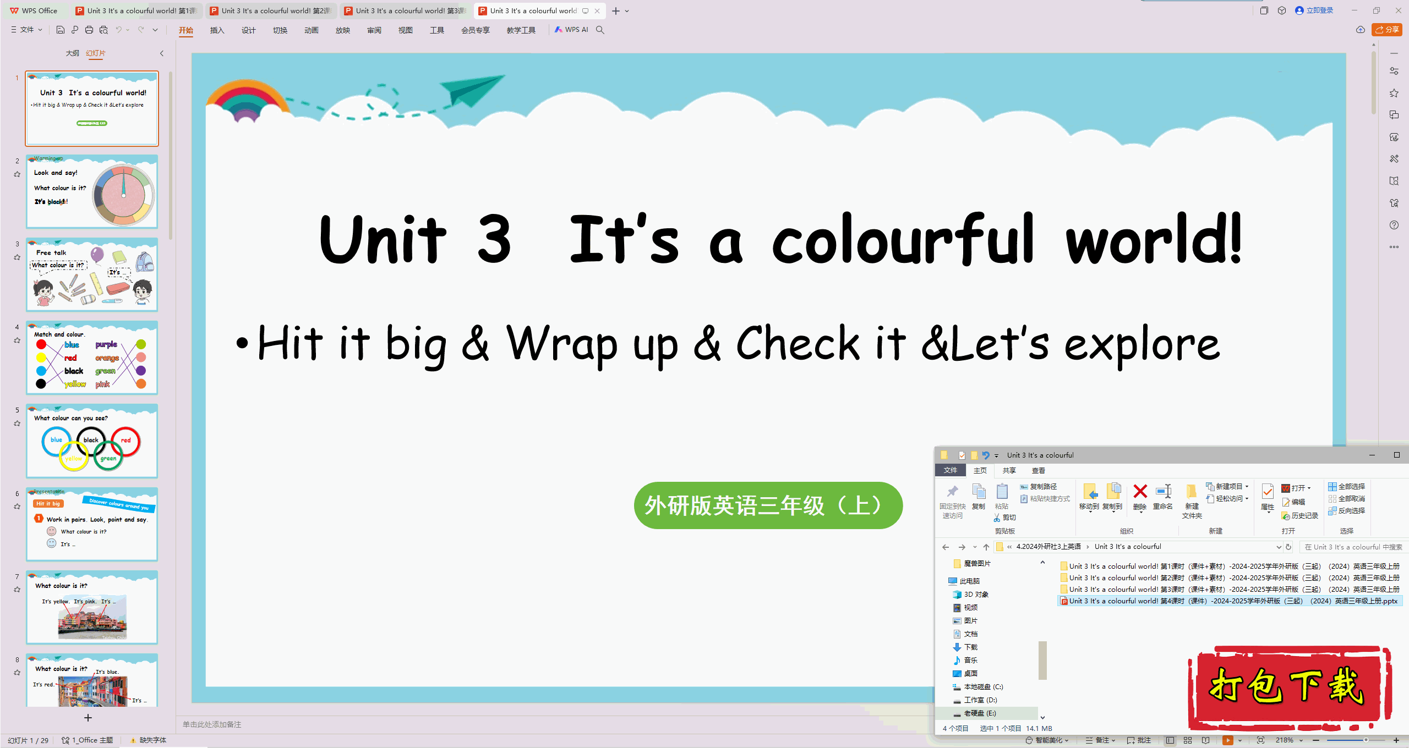The image size is (1409, 748).
Task: Click Rename icon in Explorer ribbon
Action: point(1163,496)
